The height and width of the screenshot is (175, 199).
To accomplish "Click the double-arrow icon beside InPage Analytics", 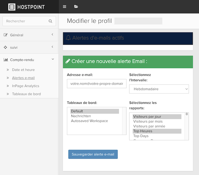I will (x=8, y=86).
